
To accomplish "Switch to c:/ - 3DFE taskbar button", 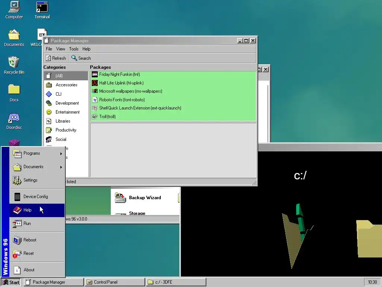I will click(176, 282).
